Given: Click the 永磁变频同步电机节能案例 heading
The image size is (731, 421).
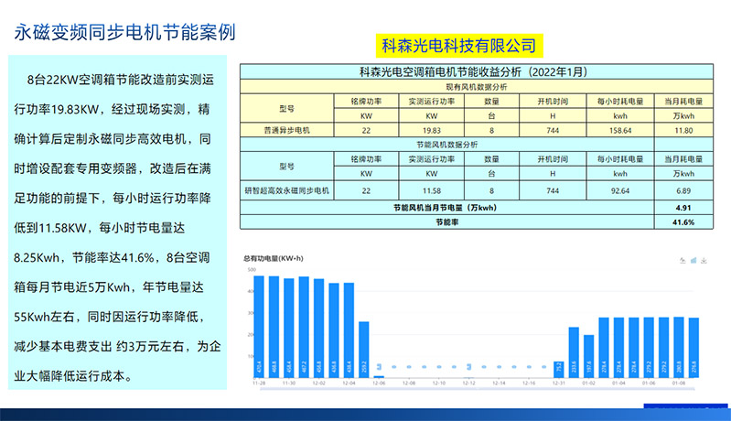Looking at the screenshot, I should [124, 32].
